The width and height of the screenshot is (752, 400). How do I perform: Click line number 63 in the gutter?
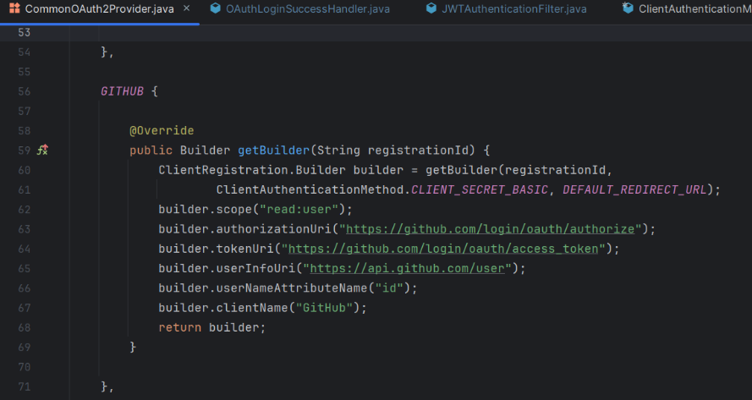click(24, 229)
